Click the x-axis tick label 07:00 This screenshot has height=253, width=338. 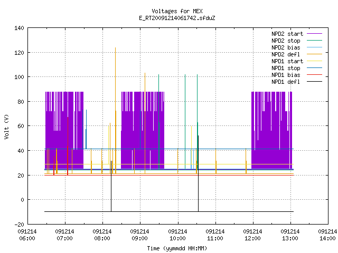pos(64,239)
